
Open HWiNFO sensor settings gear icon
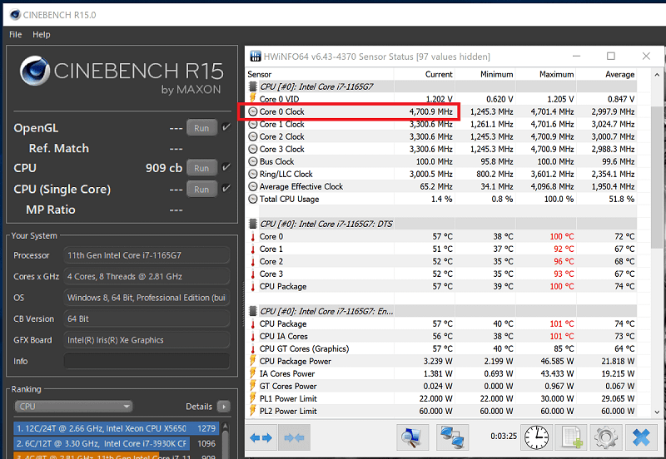pyautogui.click(x=606, y=437)
